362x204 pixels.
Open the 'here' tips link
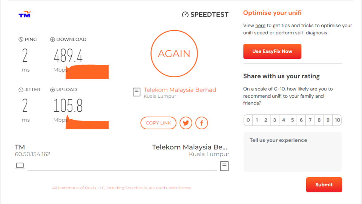point(260,26)
